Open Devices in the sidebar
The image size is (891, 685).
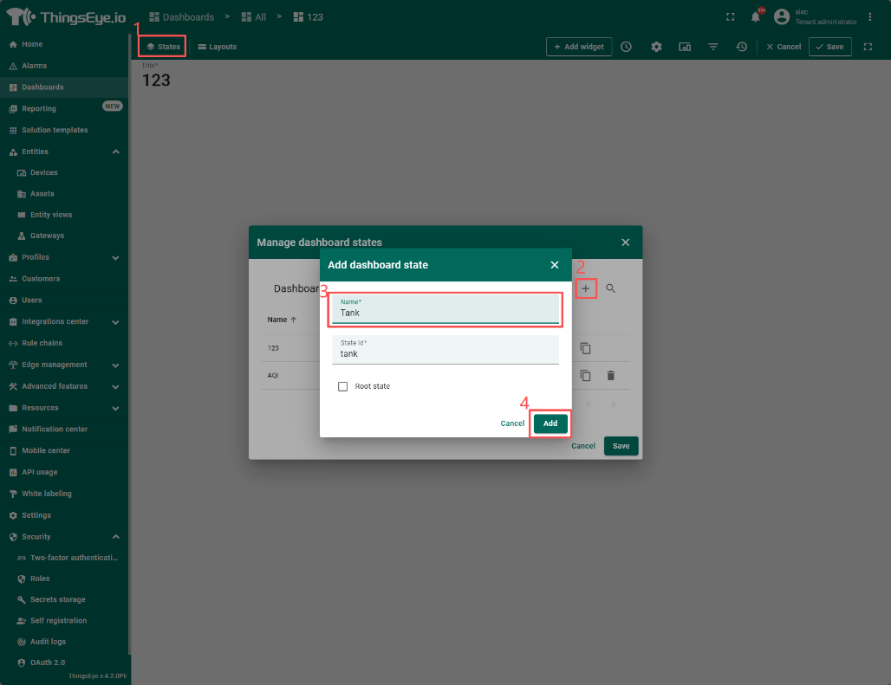coord(43,173)
